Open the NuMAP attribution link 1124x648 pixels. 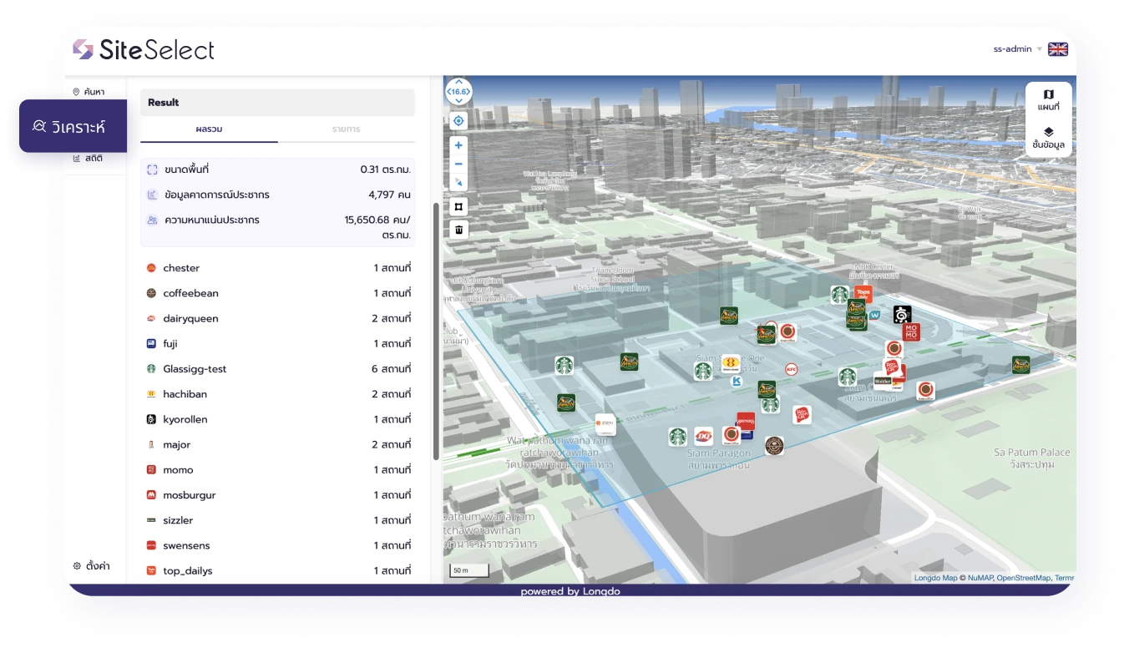[982, 578]
